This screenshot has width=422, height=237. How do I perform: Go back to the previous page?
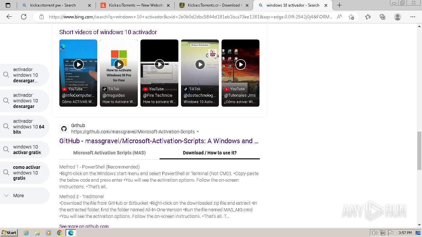[x=9, y=17]
